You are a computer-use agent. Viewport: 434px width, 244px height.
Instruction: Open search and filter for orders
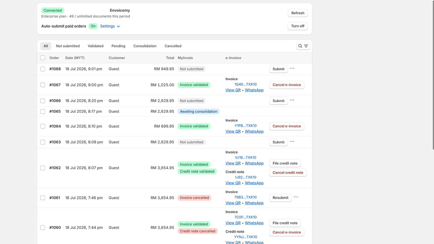(303, 46)
